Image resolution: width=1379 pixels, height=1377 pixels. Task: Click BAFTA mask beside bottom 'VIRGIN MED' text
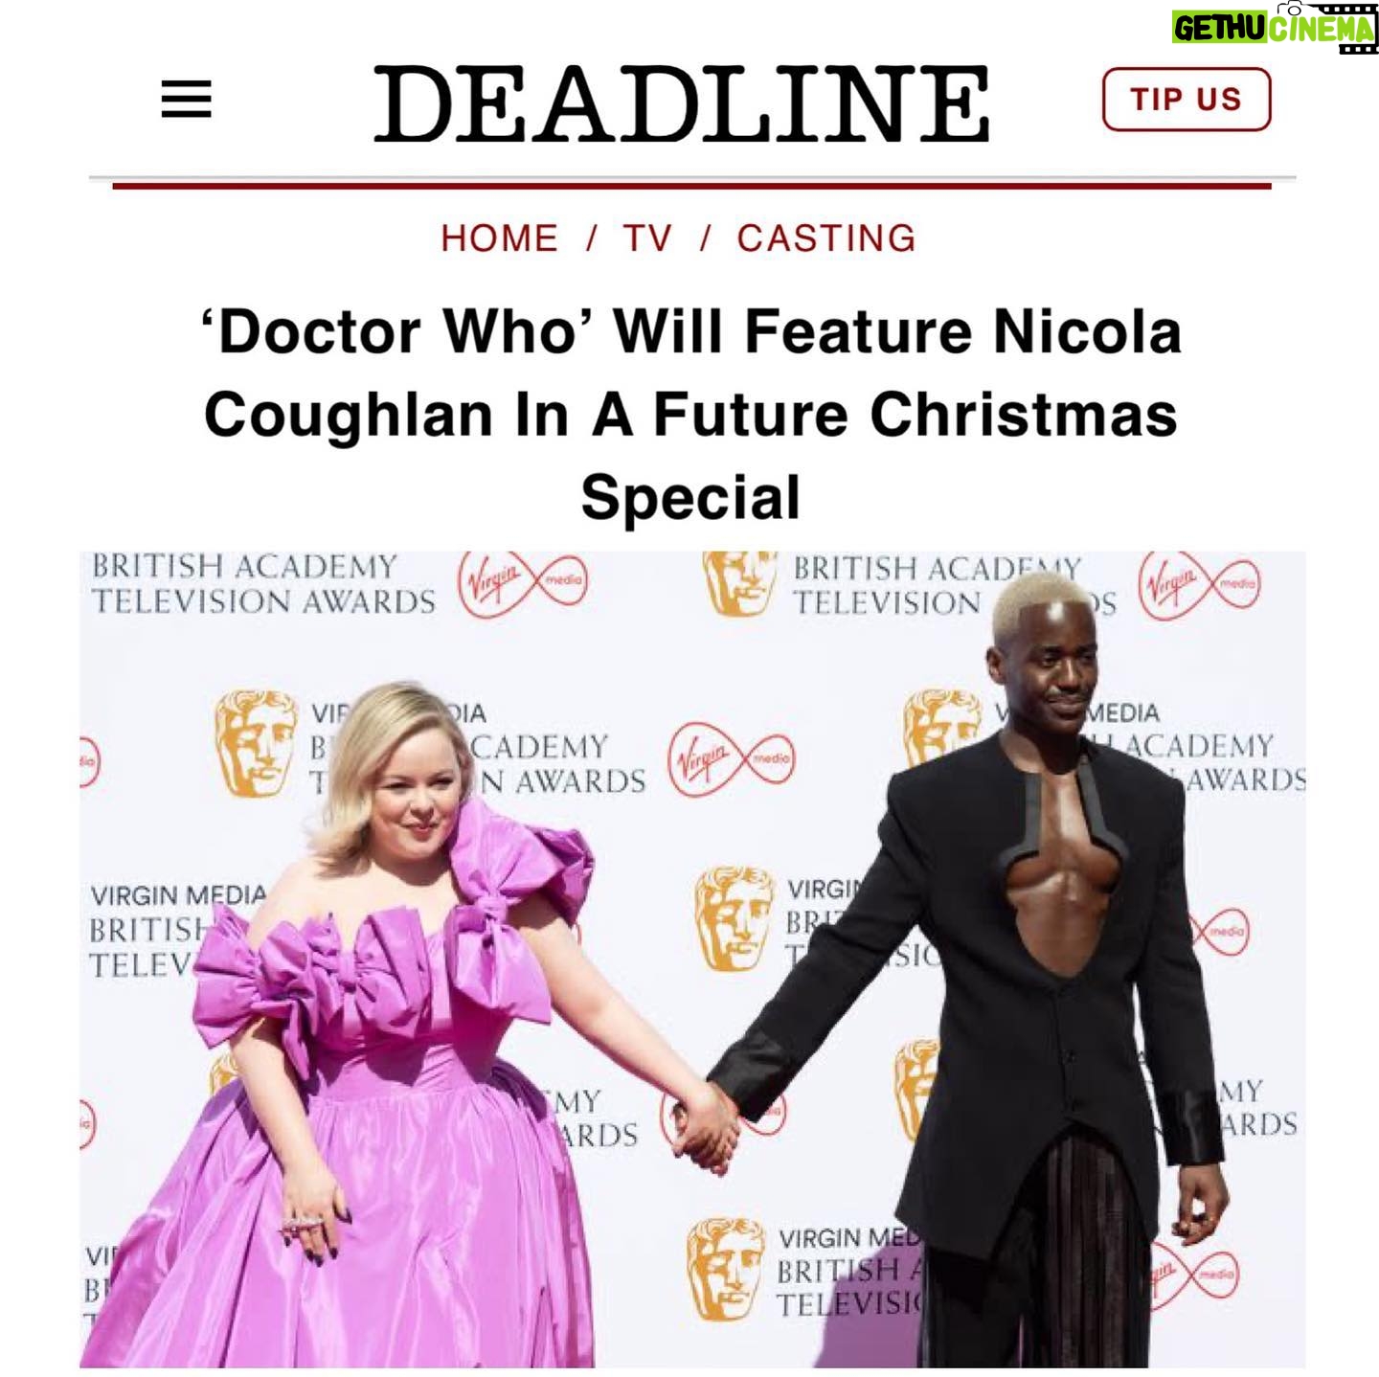pos(726,1270)
